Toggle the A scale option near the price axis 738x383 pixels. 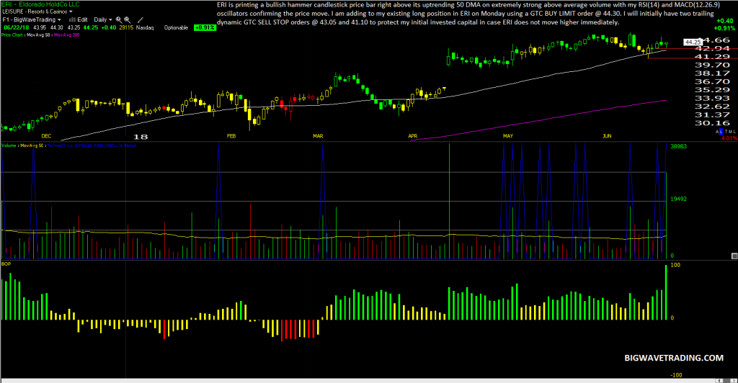tap(718, 132)
